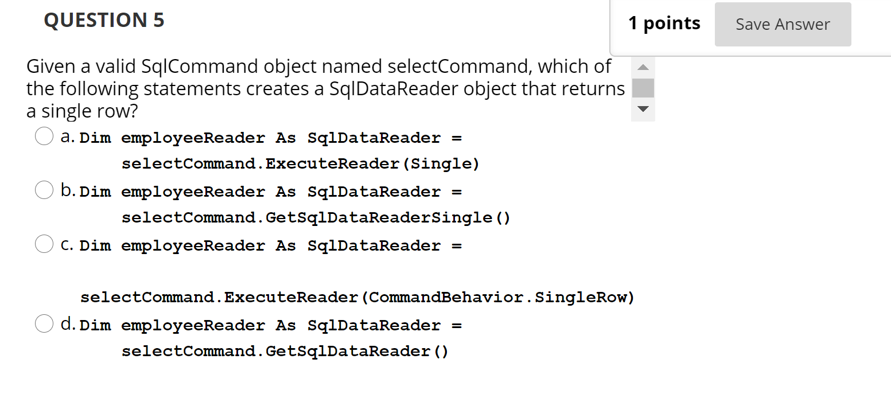Click the GetSqlDataReader() code text in option d
The height and width of the screenshot is (394, 891).
coord(285,351)
